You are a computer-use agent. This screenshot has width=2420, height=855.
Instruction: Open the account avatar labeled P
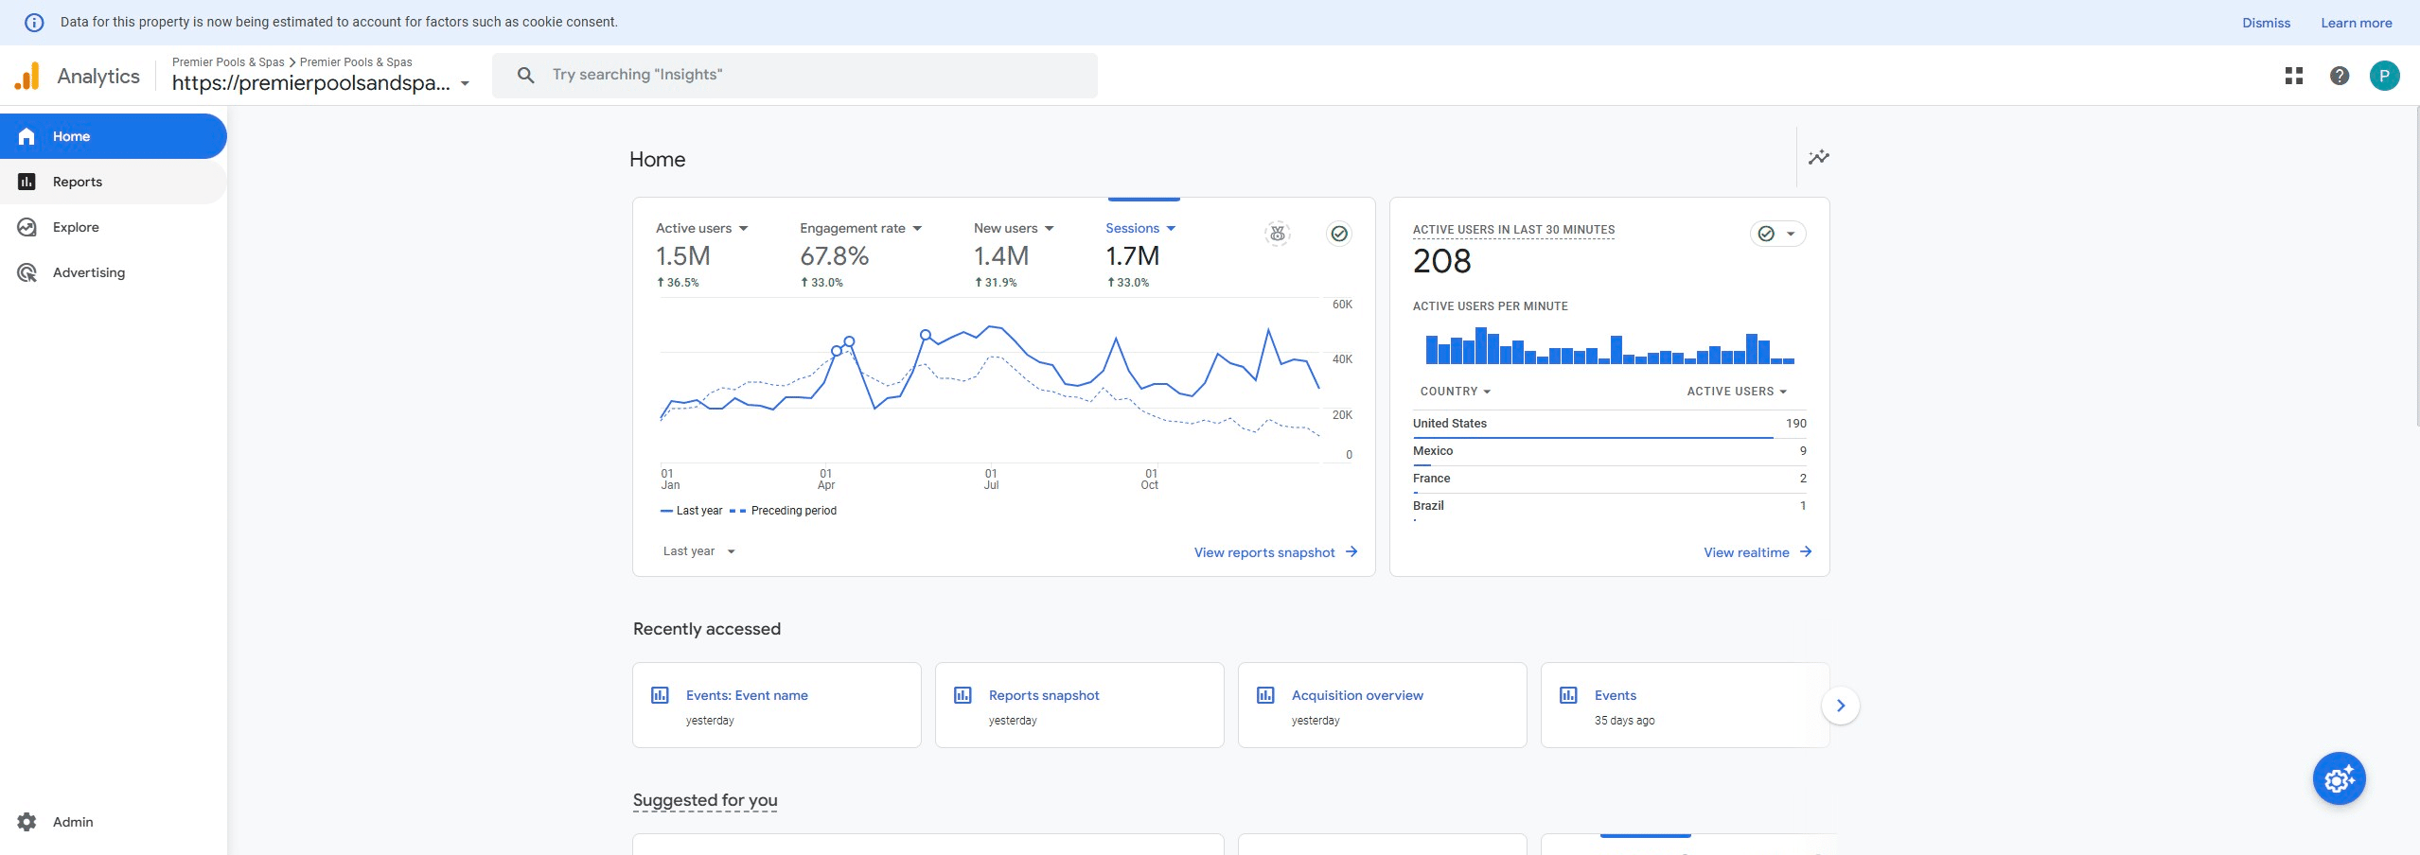click(2383, 76)
